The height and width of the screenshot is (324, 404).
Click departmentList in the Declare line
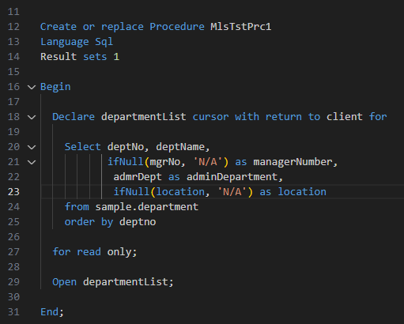click(144, 117)
